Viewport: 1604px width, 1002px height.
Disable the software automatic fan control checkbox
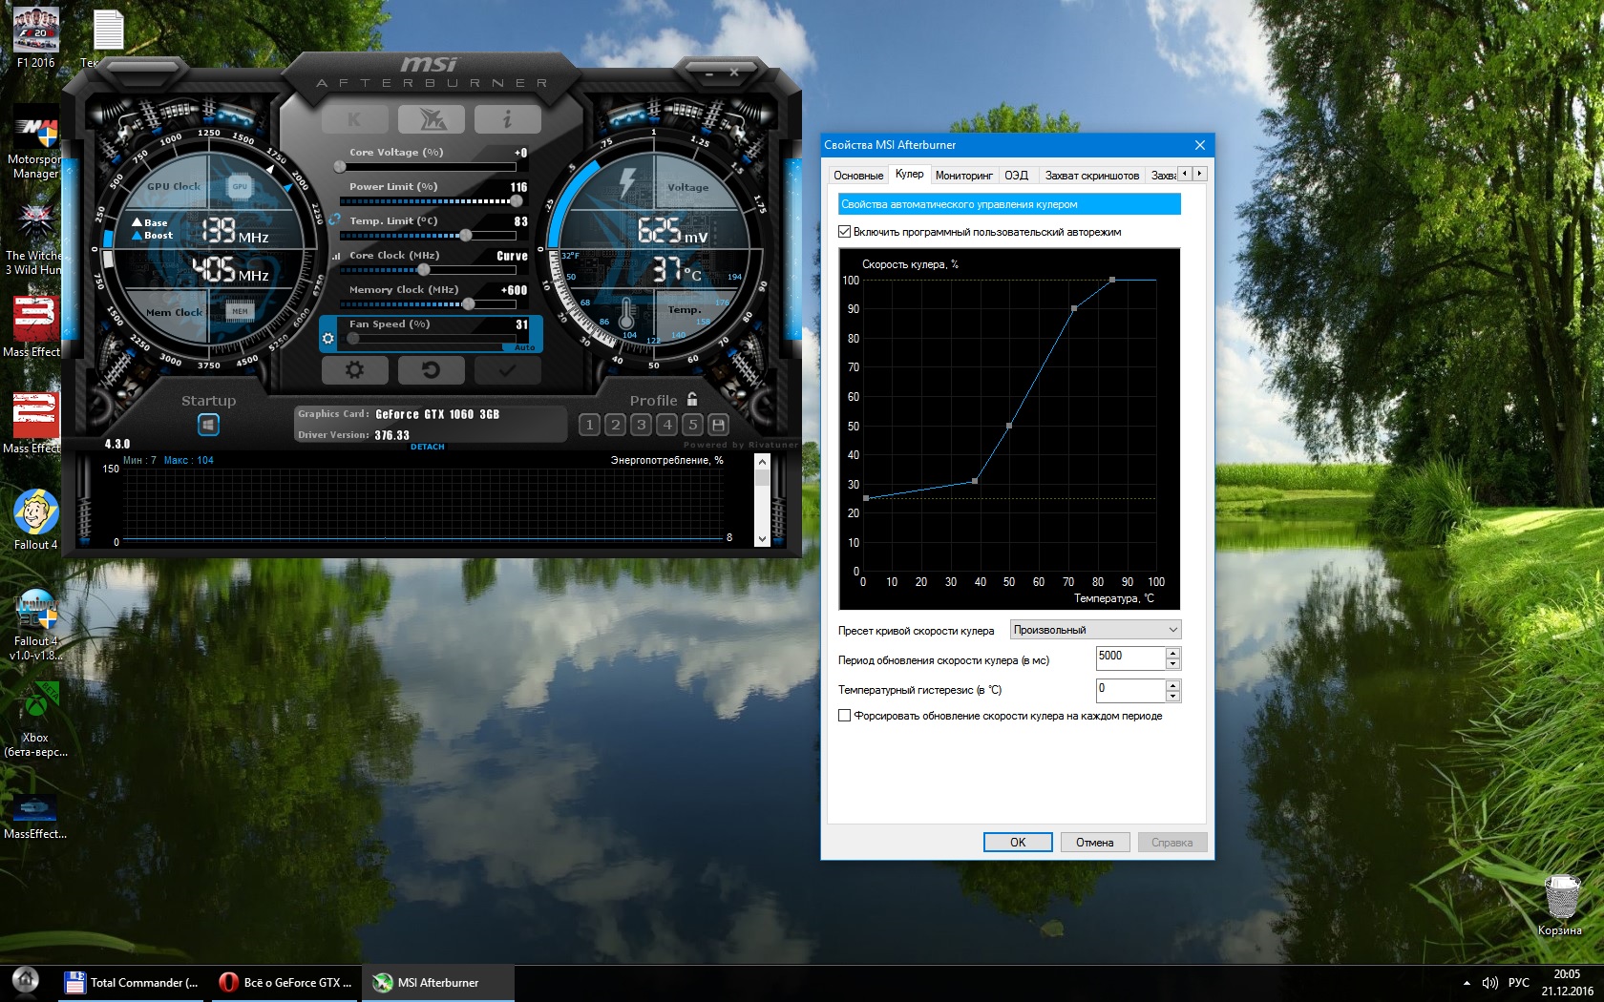coord(845,232)
